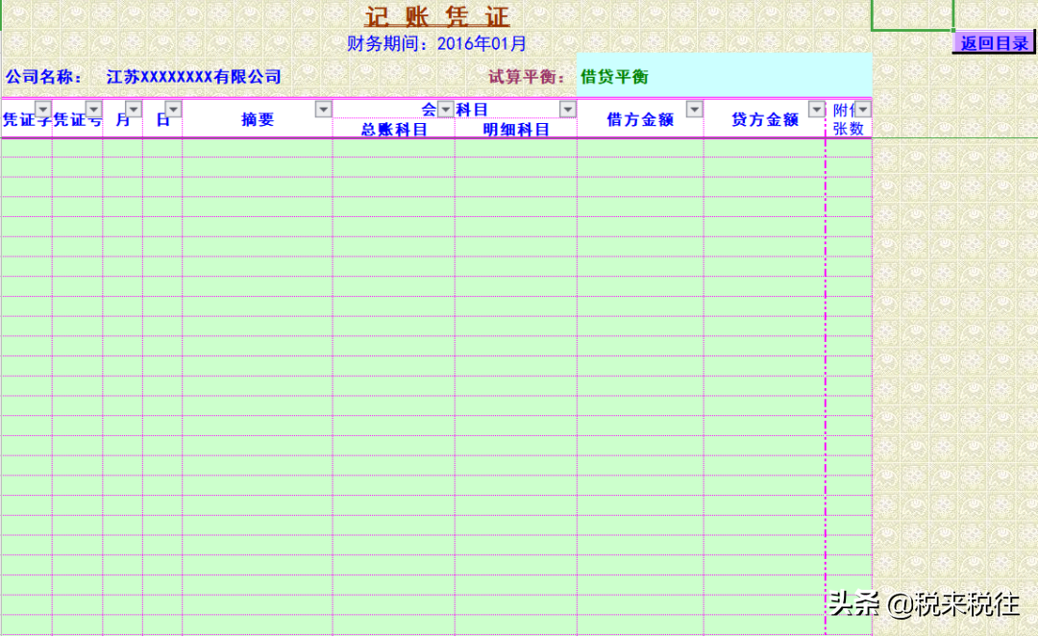Open the 日 column filter dropdown
This screenshot has width=1038, height=636.
[172, 109]
